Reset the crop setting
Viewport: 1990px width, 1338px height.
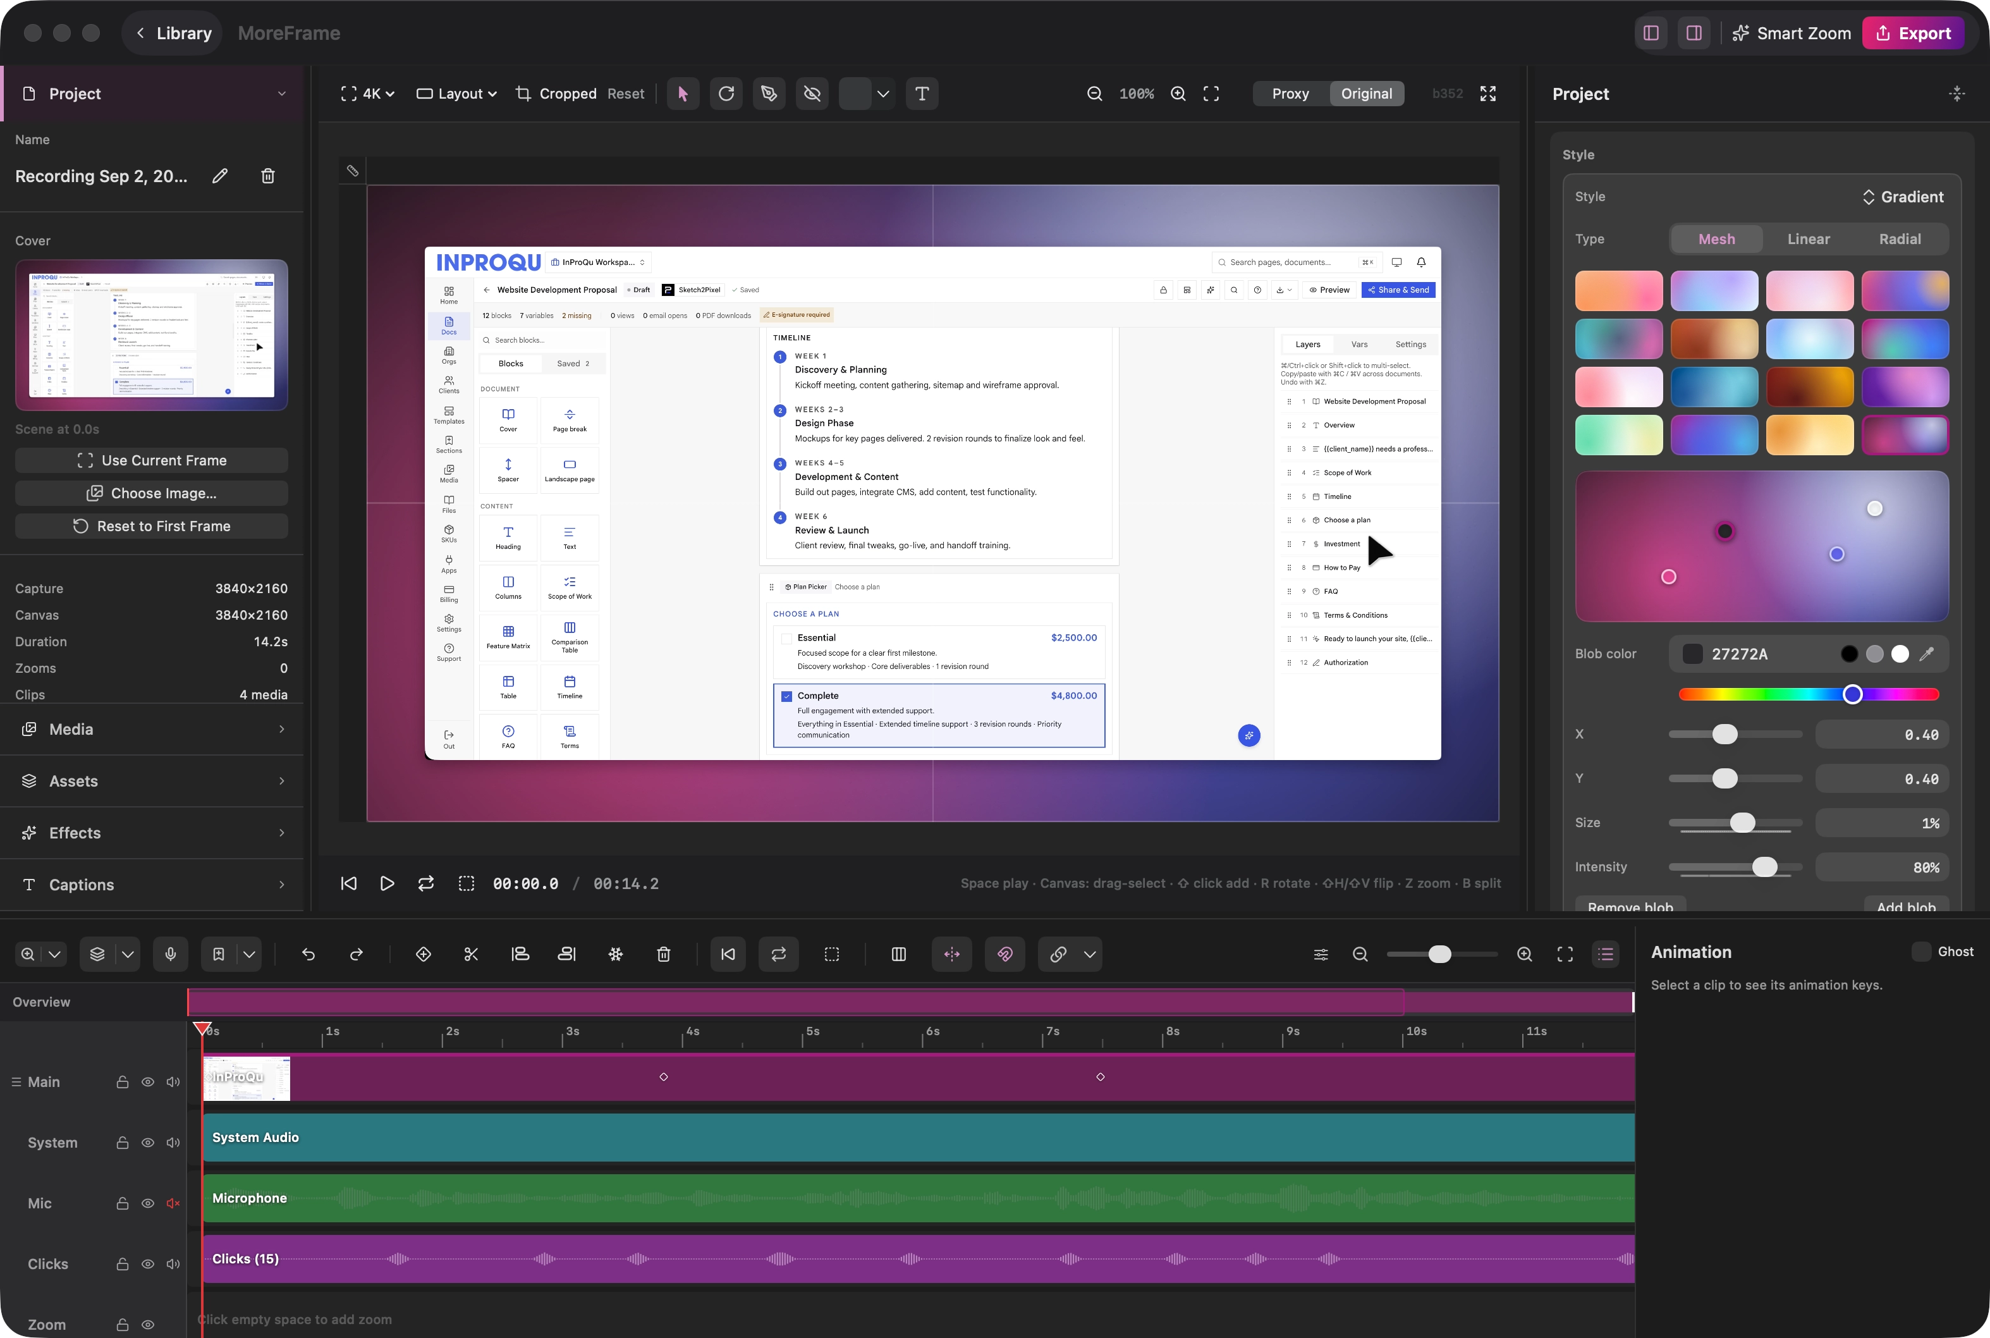click(x=626, y=94)
